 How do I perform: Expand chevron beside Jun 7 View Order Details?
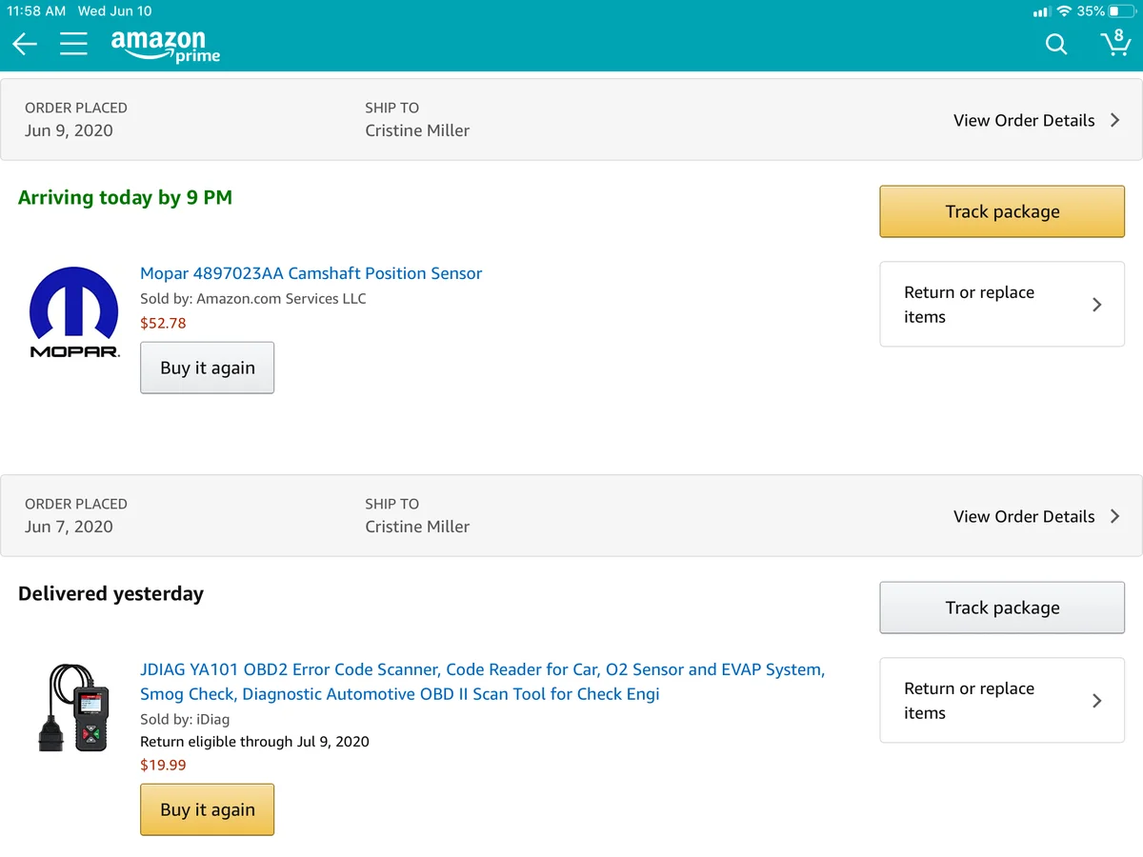pyautogui.click(x=1114, y=516)
